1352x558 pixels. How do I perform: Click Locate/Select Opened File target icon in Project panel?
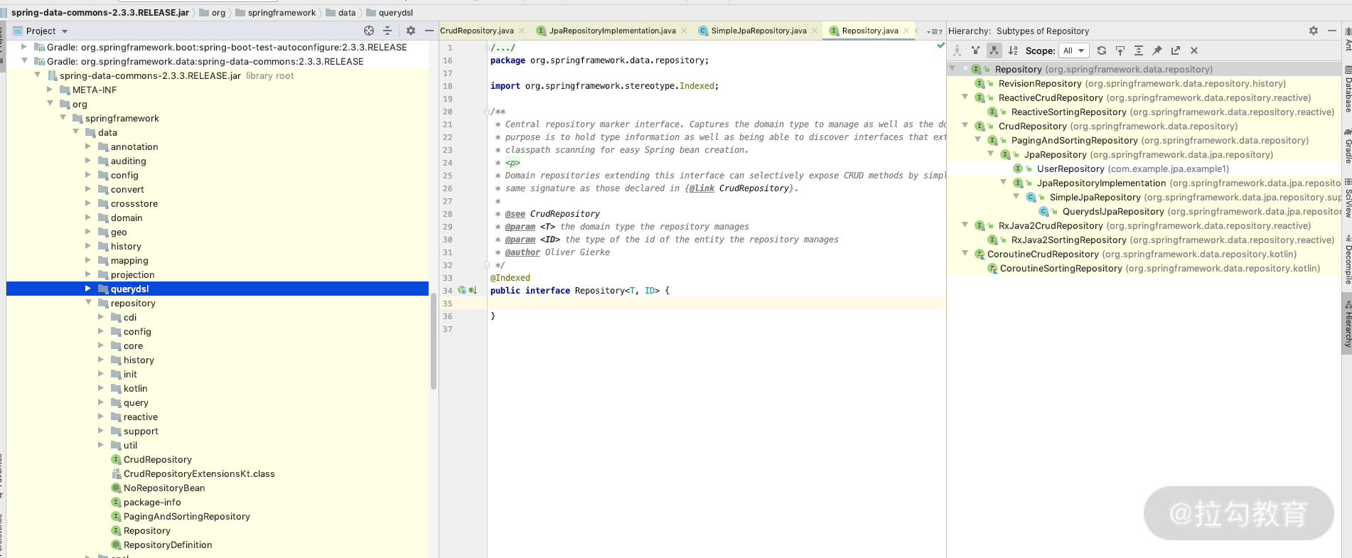click(x=368, y=31)
